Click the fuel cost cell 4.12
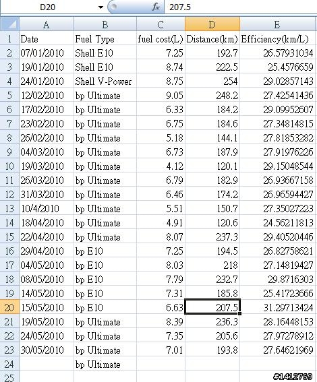Screen dimensions: 317x382 click(161, 166)
